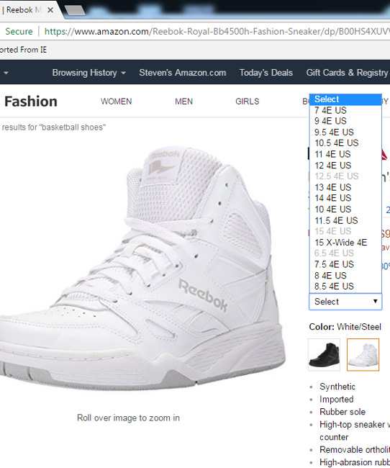This screenshot has height=468, width=390.
Task: Choose size 8 4E US
Action: pos(345,276)
